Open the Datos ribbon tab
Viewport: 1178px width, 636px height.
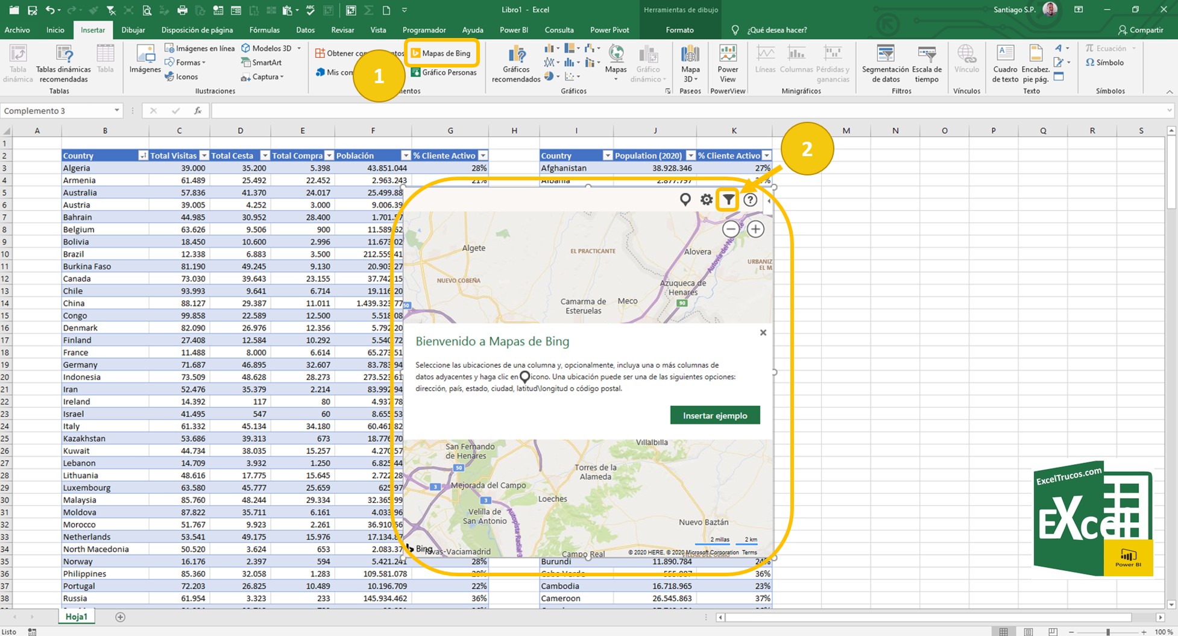point(305,30)
